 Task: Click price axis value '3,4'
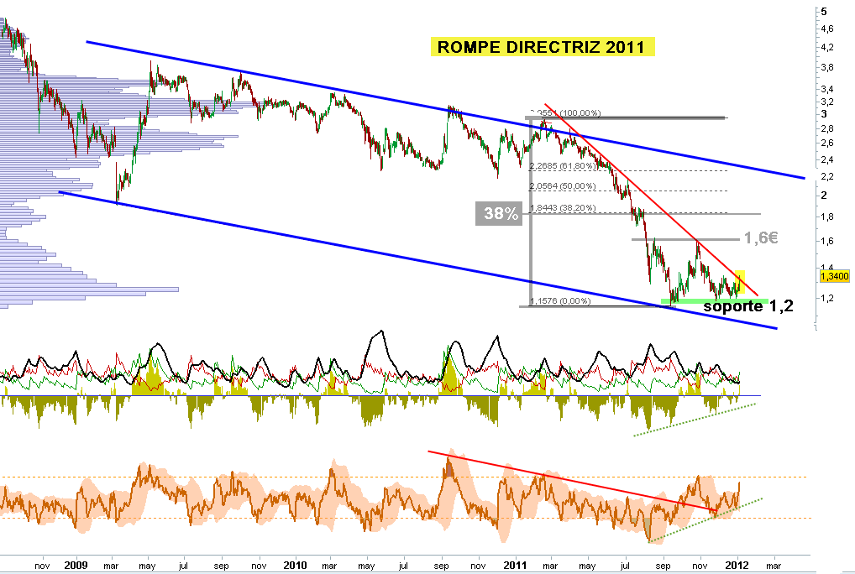[827, 89]
